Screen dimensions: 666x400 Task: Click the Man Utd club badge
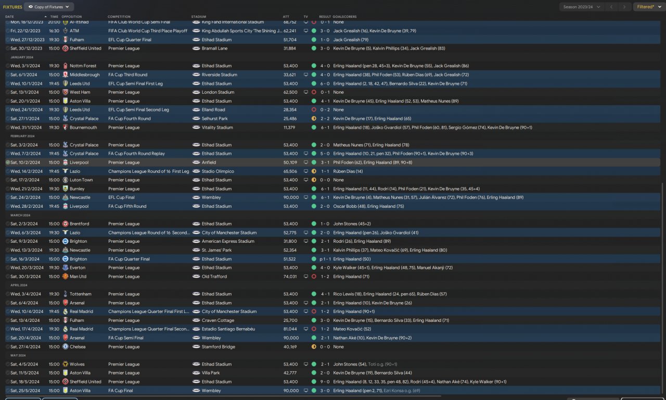tap(65, 277)
